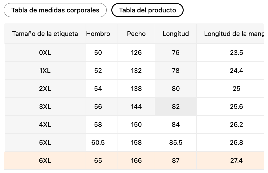Select the 2XL size row label
The width and height of the screenshot is (268, 173).
pyautogui.click(x=45, y=89)
